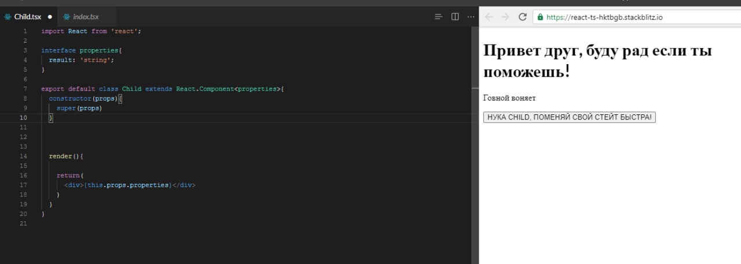Click line number 17 in the gutter
Viewport: 741px width, 264px height.
[23, 185]
